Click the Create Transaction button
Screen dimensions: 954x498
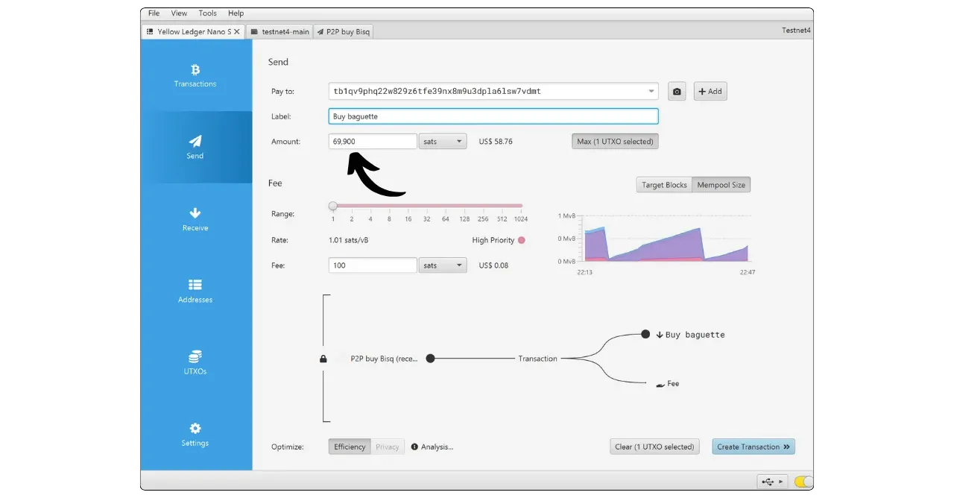(x=753, y=447)
